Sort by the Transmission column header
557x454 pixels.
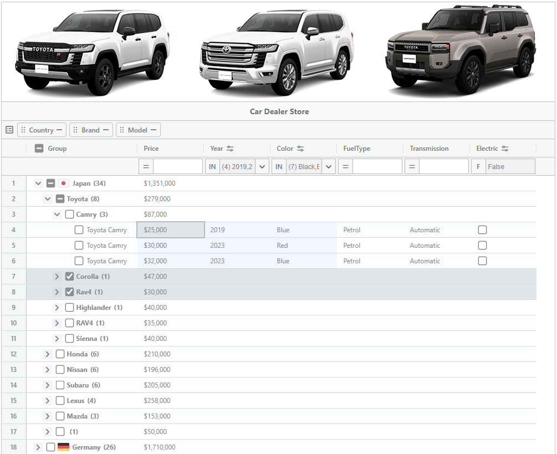429,149
